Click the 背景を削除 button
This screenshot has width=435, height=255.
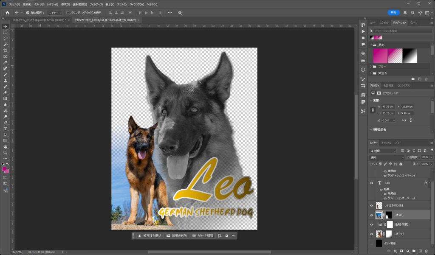pyautogui.click(x=176, y=235)
